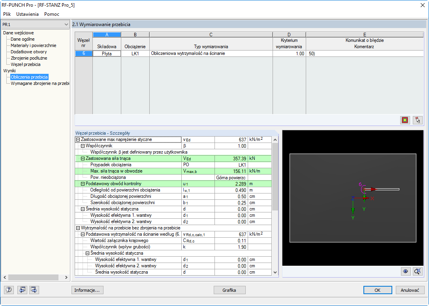The image size is (429, 306).
Task: Click the 50) error message cell
Action: tap(365, 54)
